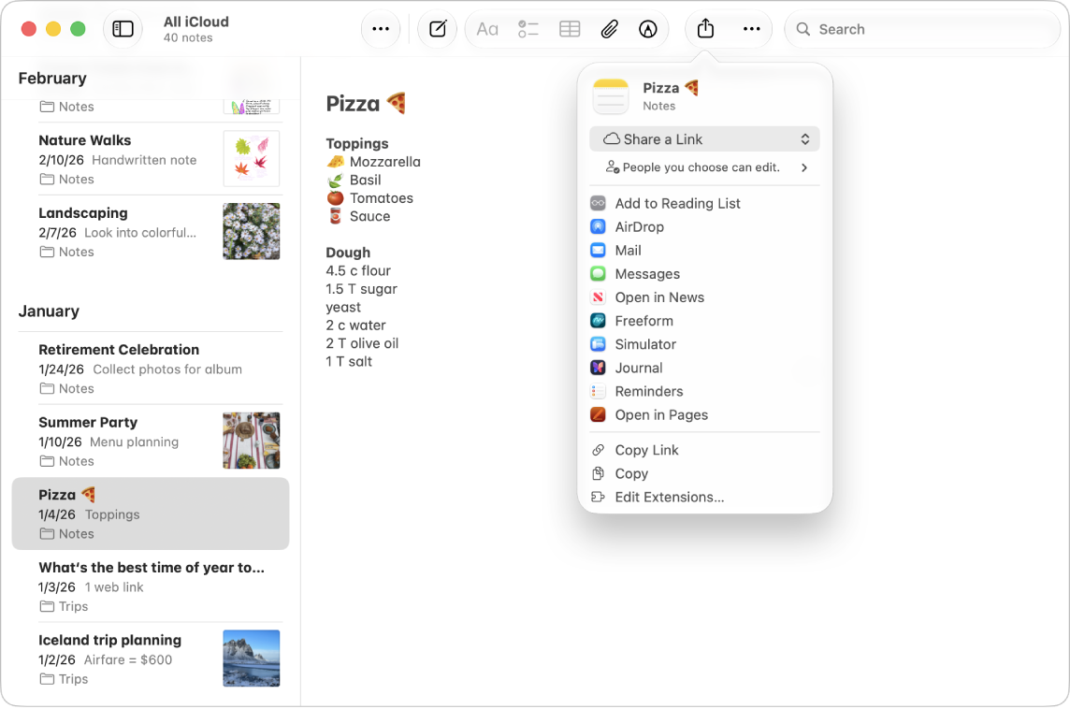The width and height of the screenshot is (1070, 709).
Task: Create a new note with the compose icon
Action: [x=438, y=29]
